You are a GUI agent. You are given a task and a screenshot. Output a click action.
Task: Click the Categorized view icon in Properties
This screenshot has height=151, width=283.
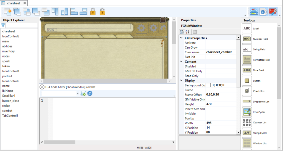point(182,32)
